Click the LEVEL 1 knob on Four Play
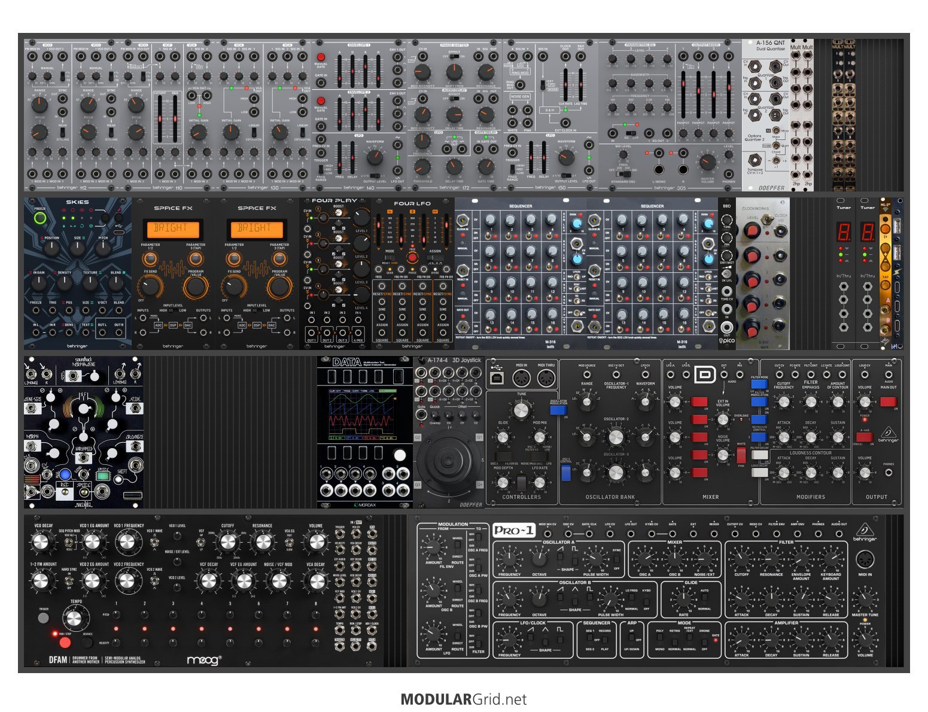 point(361,218)
